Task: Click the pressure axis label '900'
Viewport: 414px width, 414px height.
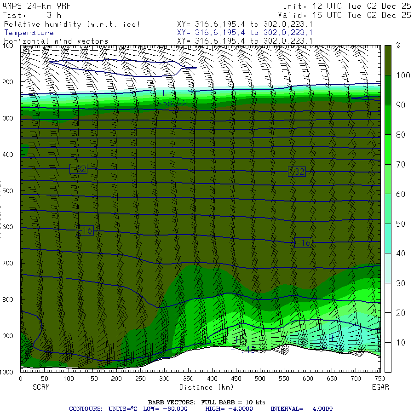Action: pos(8,336)
